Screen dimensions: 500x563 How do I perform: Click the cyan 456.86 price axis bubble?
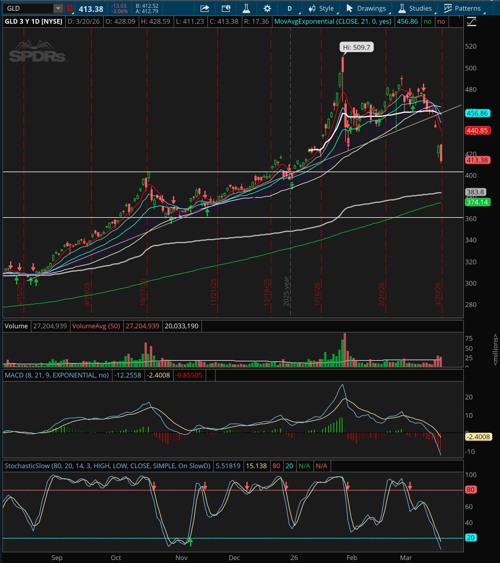(477, 113)
